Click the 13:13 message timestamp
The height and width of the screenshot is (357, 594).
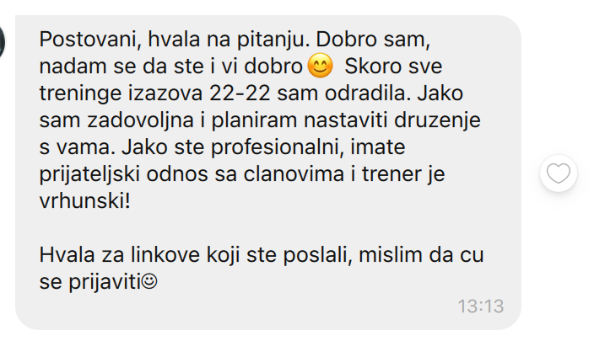pyautogui.click(x=481, y=306)
